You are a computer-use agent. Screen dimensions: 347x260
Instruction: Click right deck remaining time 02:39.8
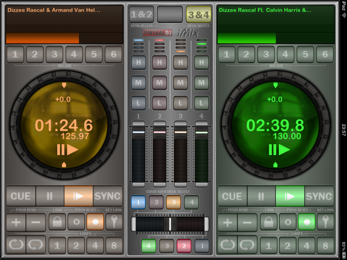(x=275, y=125)
